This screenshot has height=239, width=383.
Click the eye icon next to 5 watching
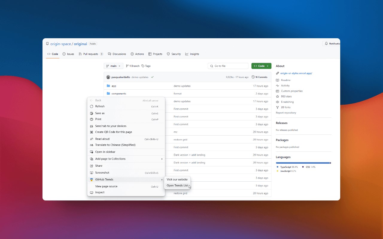(x=277, y=102)
